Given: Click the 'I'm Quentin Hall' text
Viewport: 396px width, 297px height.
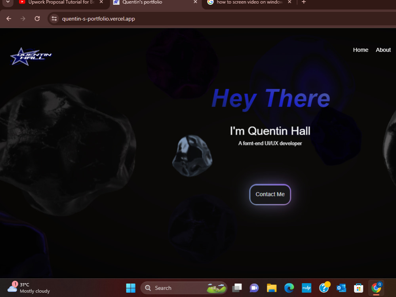Looking at the screenshot, I should click(x=270, y=131).
